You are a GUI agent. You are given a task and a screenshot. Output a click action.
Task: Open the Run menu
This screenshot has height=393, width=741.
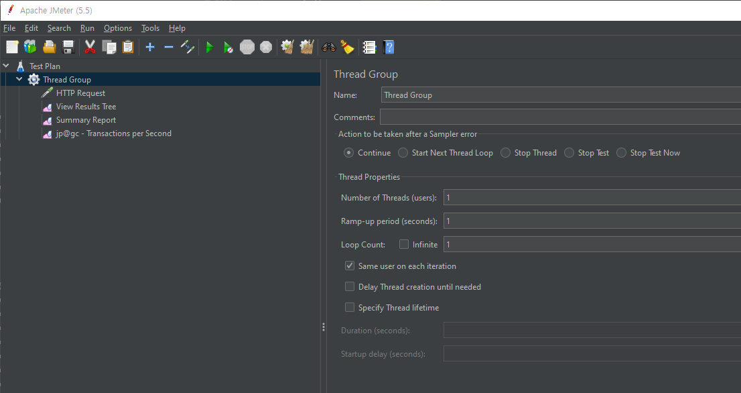coord(87,28)
